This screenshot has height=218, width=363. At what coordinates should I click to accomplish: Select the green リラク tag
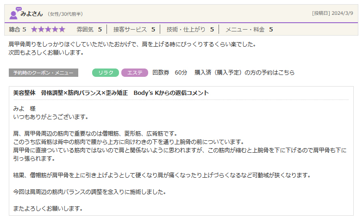pos(106,73)
